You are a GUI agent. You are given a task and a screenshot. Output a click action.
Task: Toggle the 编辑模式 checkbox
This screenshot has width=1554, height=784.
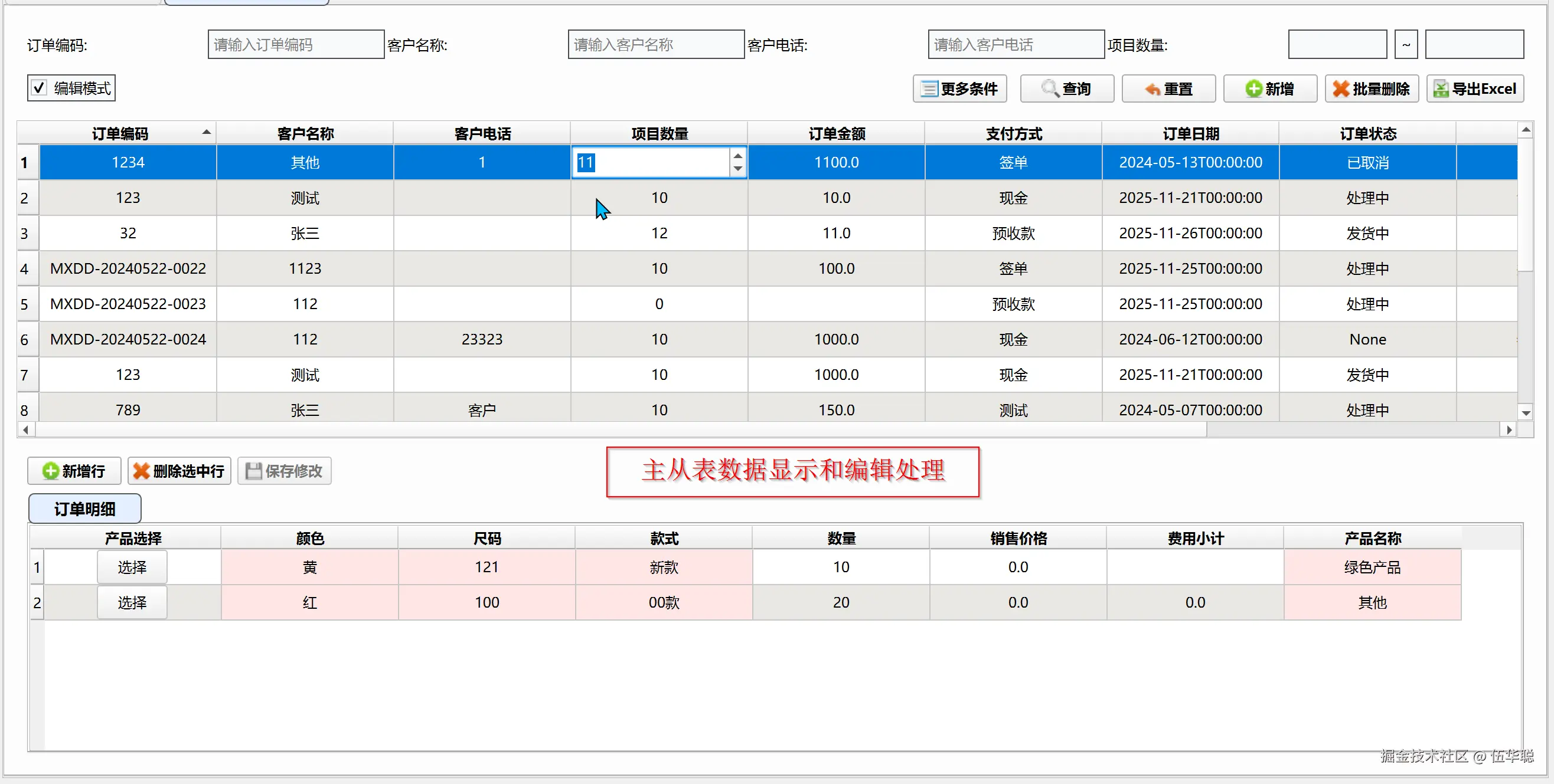pyautogui.click(x=39, y=88)
